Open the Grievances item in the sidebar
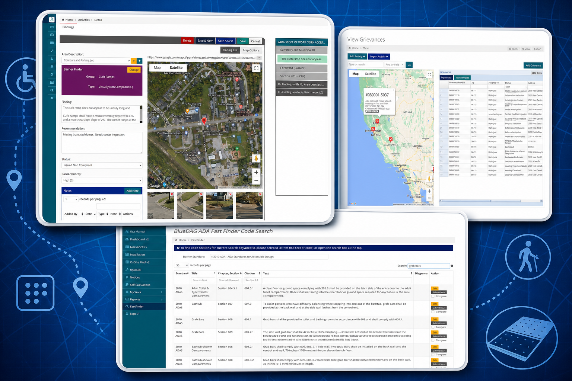 point(144,247)
